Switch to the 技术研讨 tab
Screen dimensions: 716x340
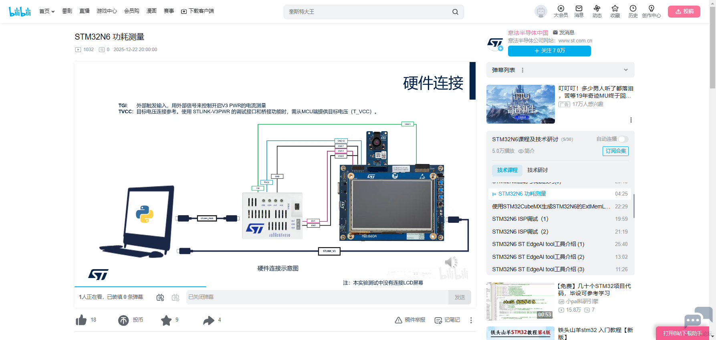click(537, 170)
